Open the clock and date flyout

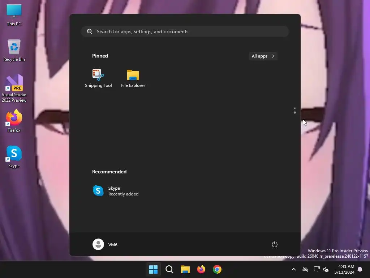[x=344, y=269]
